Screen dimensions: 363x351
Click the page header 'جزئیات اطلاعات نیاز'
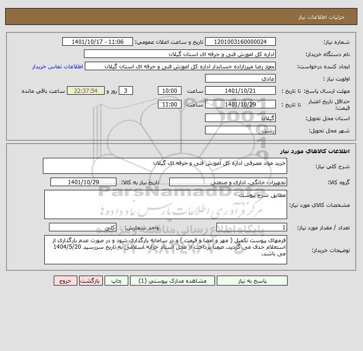click(x=321, y=17)
